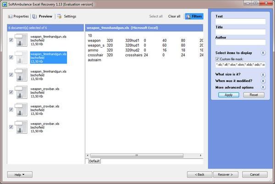Click the SoftAmbulance app icon in title bar
The width and height of the screenshot is (275, 184).
point(5,4)
